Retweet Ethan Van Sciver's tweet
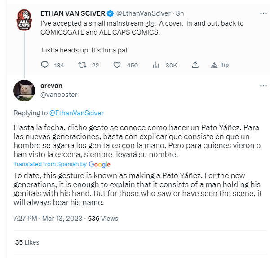This screenshot has height=258, width=270. 82,65
